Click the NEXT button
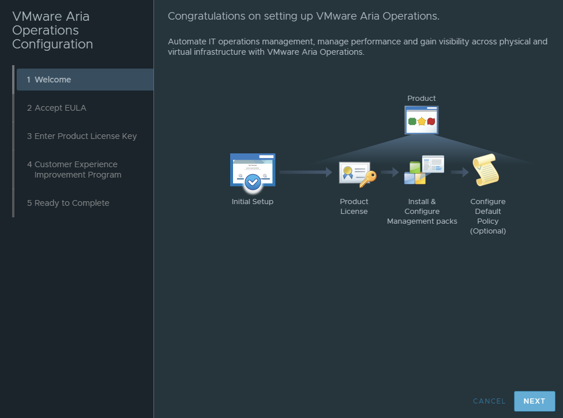The height and width of the screenshot is (418, 563). point(534,401)
